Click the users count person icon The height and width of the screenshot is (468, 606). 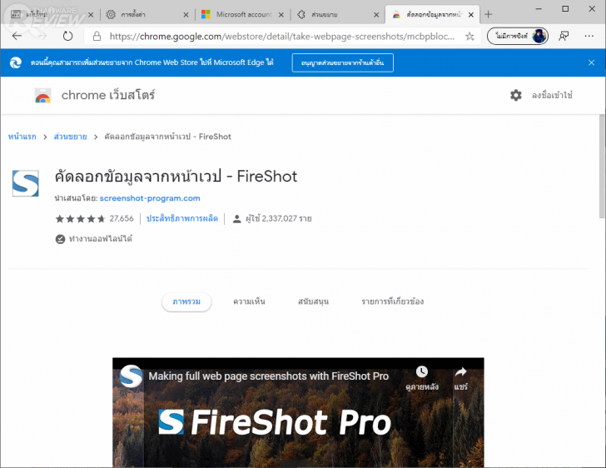pyautogui.click(x=236, y=219)
